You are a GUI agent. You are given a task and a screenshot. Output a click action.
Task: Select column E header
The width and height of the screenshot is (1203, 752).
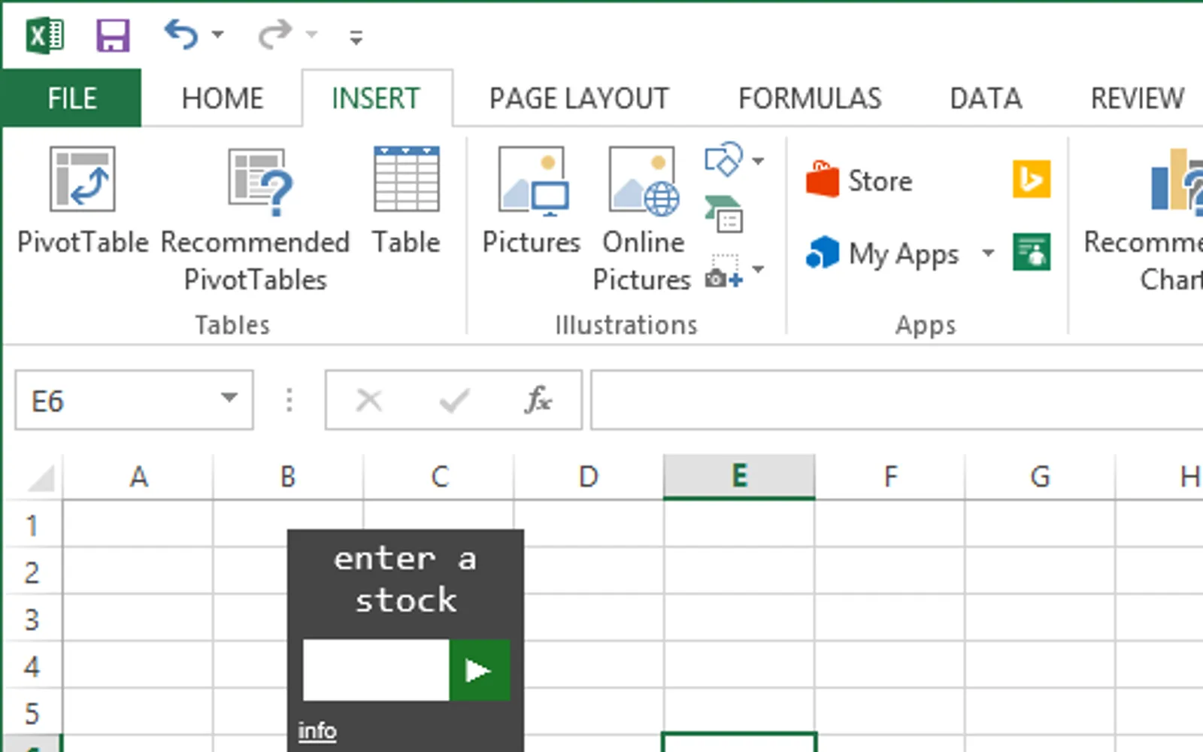pos(739,477)
